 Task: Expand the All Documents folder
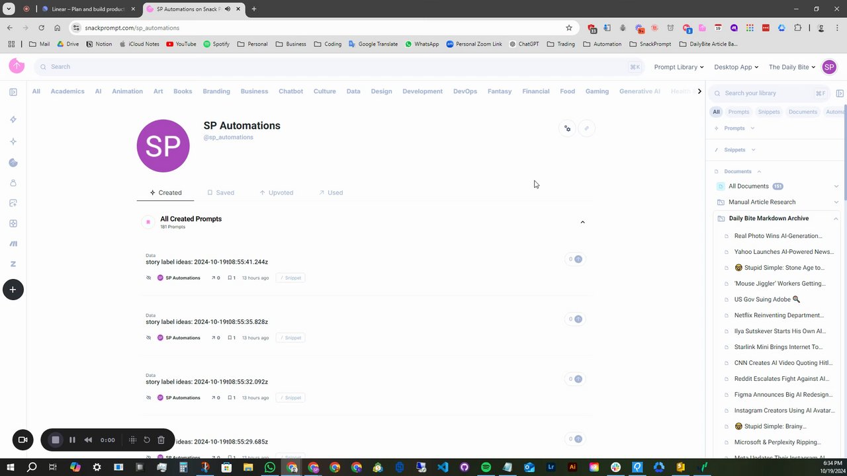(836, 186)
